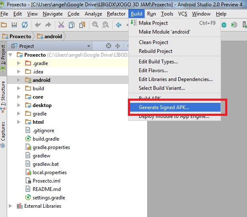Click the Proxecto breadcrumb
The width and height of the screenshot is (247, 217).
pos(17,37)
